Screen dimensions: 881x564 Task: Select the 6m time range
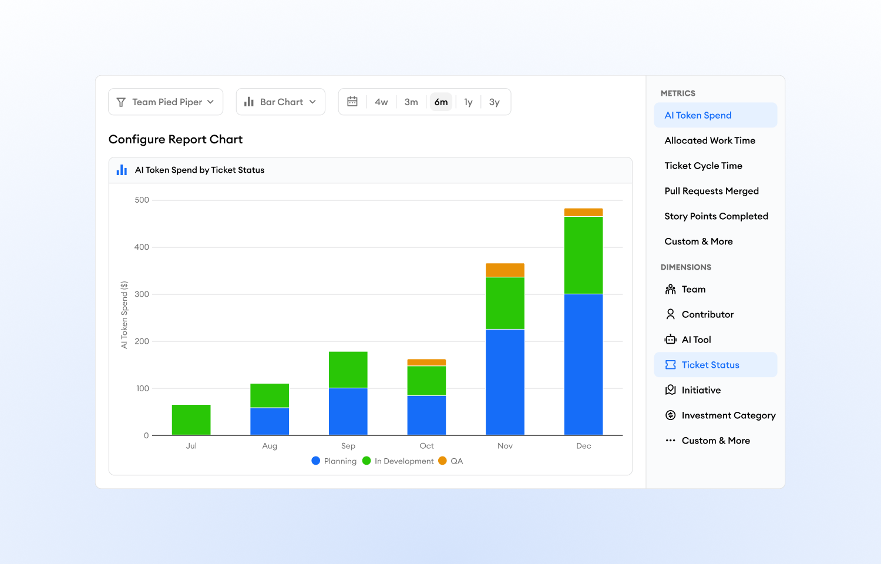coord(441,102)
